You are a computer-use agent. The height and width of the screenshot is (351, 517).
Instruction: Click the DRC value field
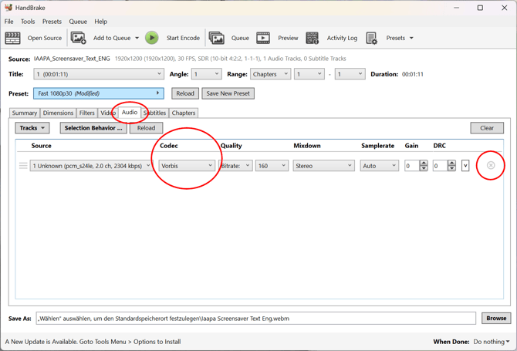(441, 165)
